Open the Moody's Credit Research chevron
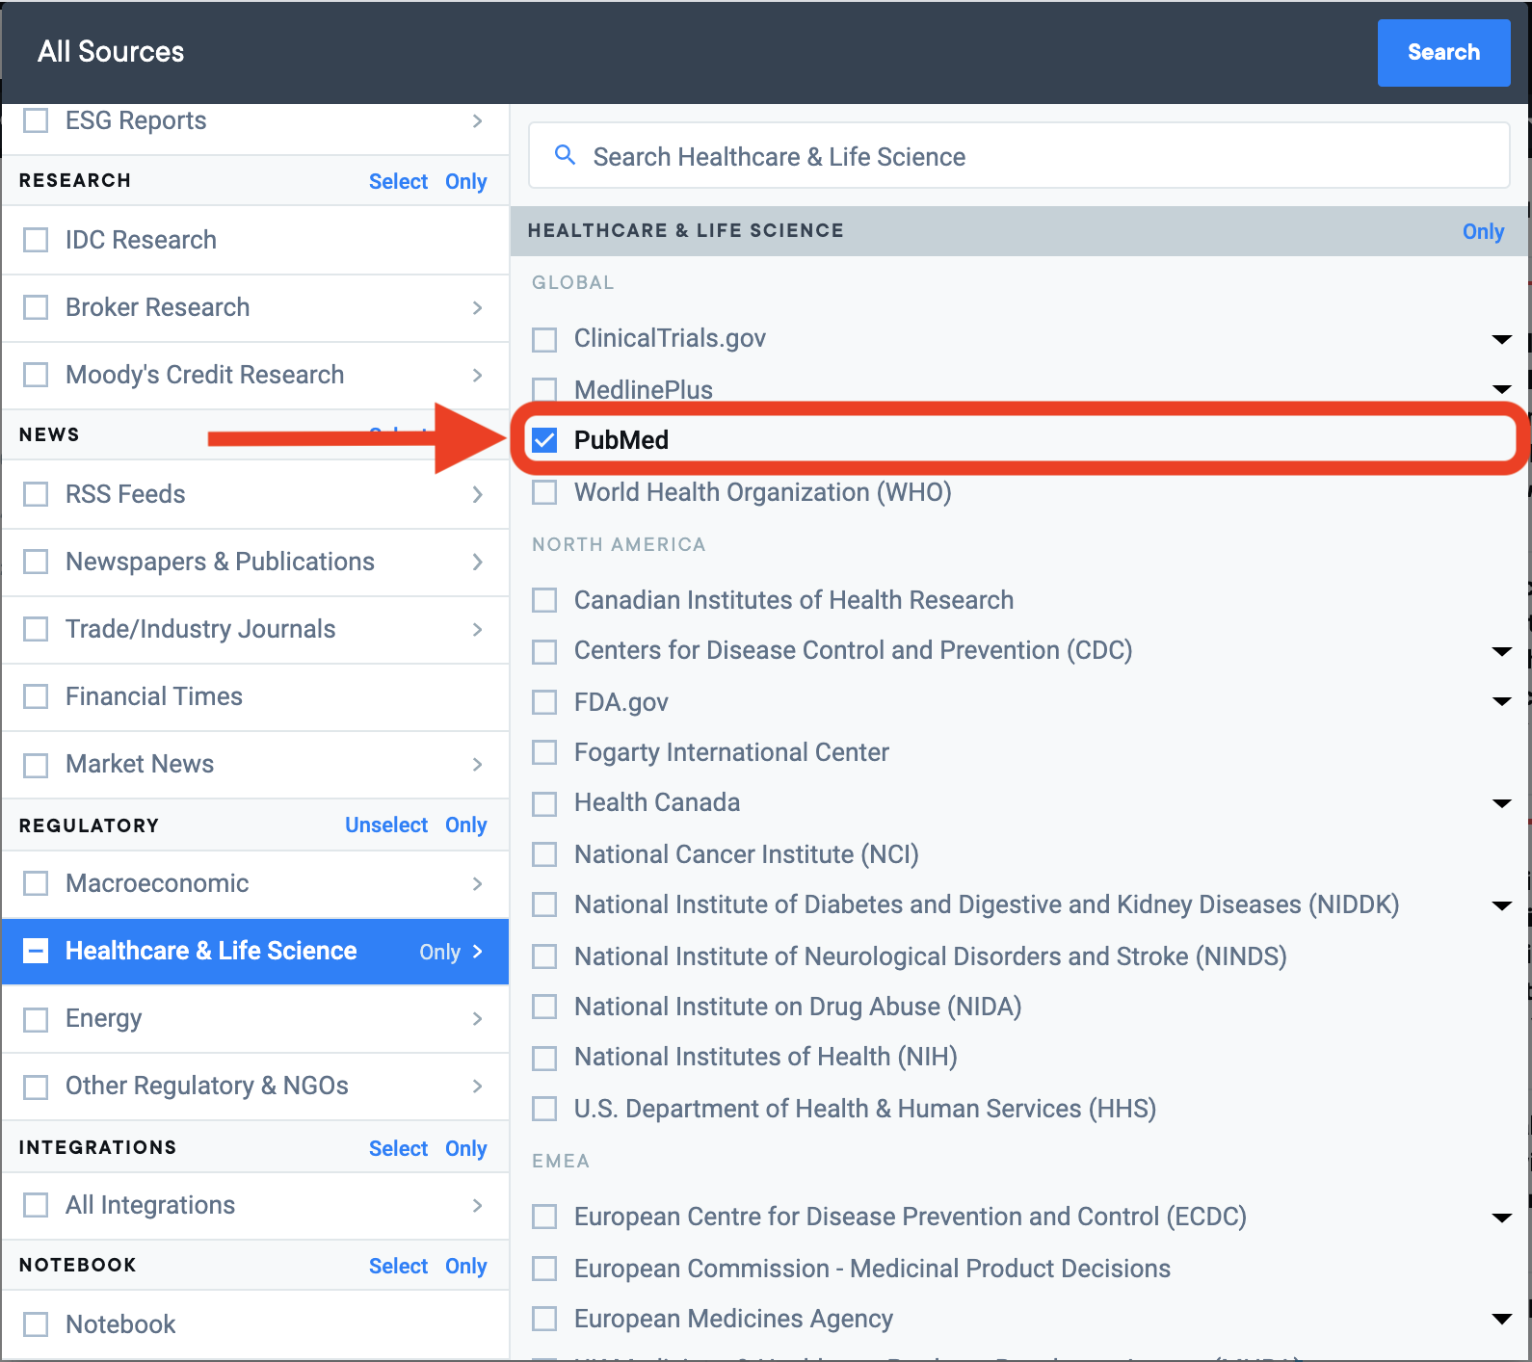This screenshot has width=1532, height=1362. pyautogui.click(x=478, y=375)
